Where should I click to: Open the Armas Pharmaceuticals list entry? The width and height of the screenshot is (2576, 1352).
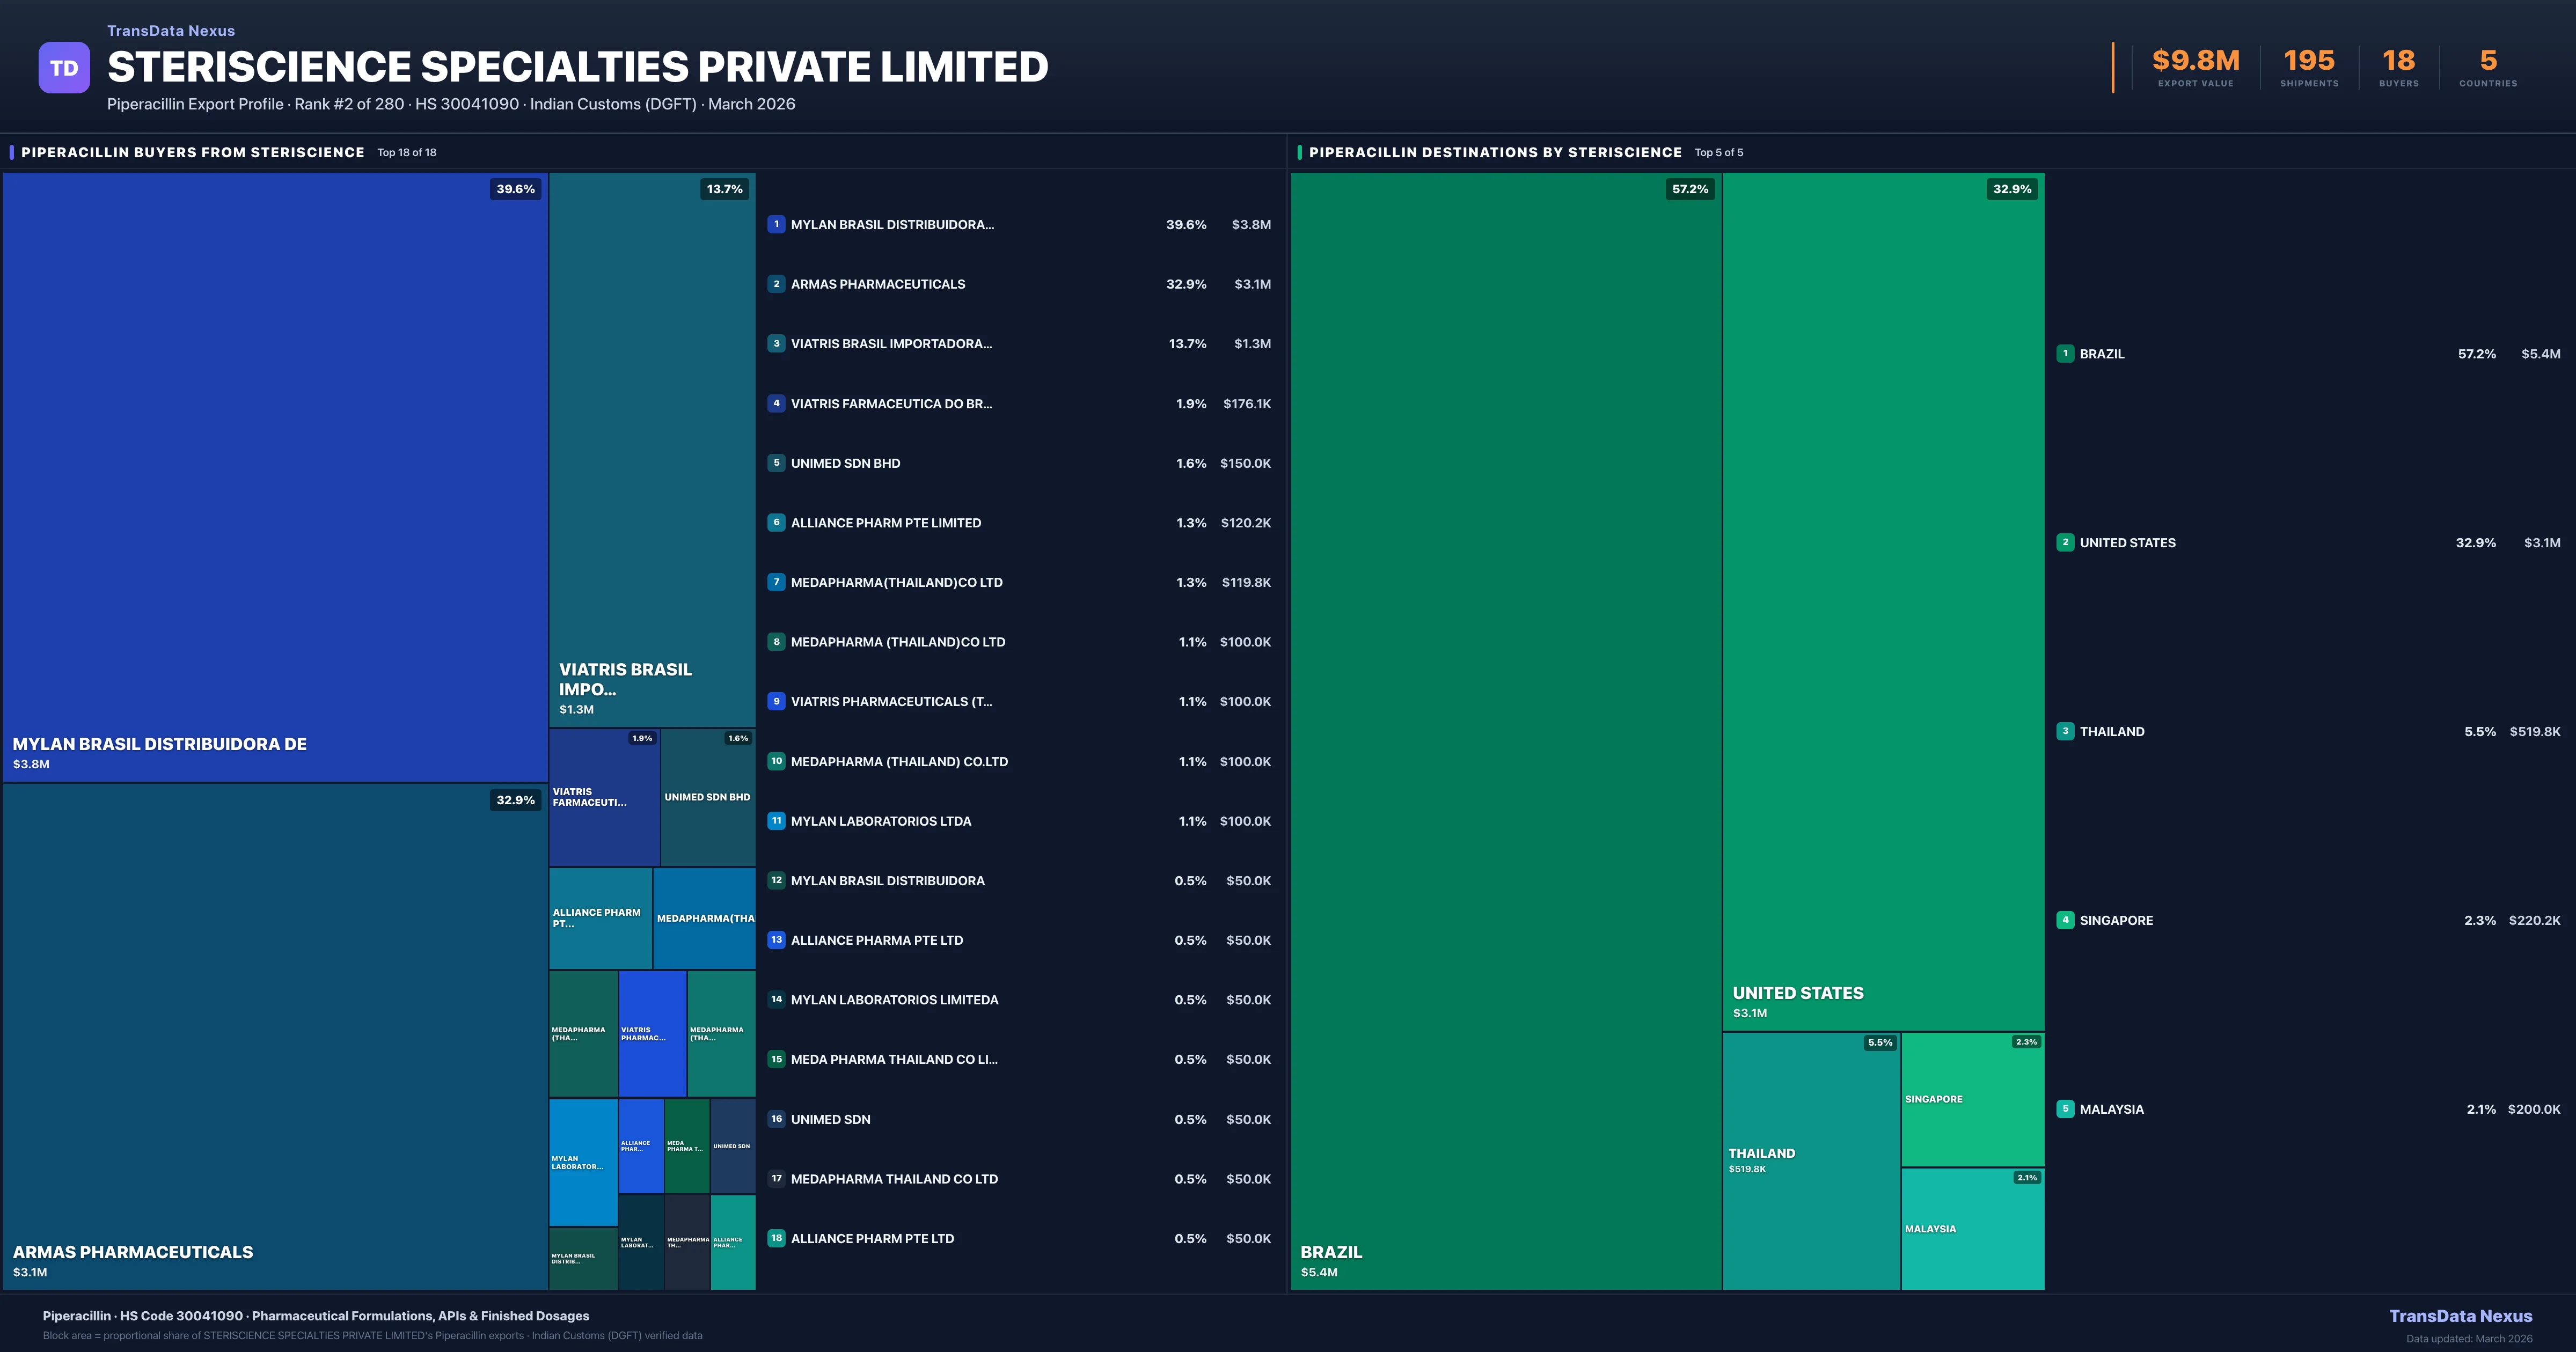click(x=878, y=284)
